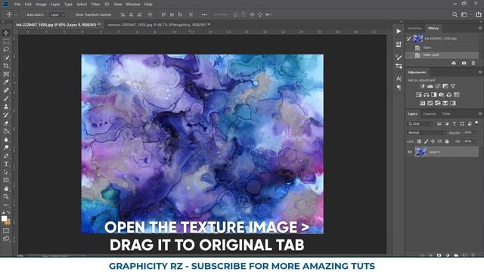Click the background color swatch
Image resolution: width=484 pixels, height=272 pixels.
pos(8,222)
